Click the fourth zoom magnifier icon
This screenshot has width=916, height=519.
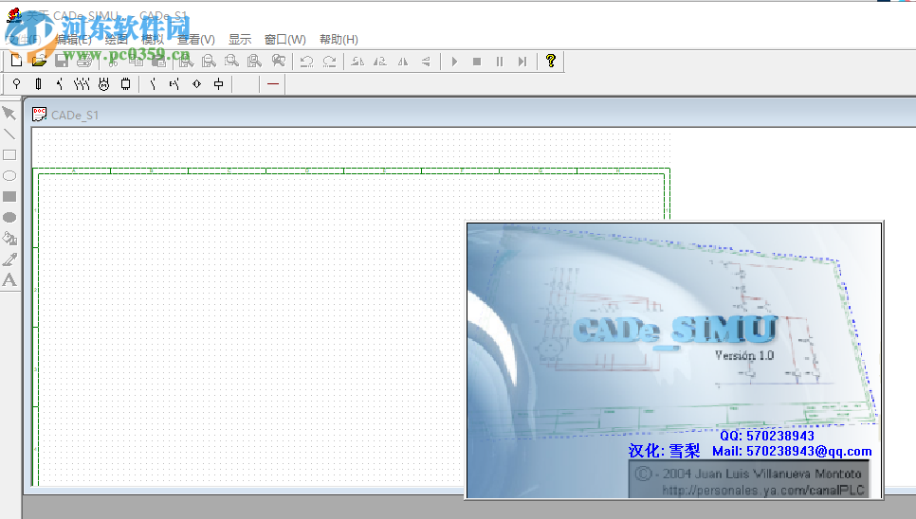click(x=254, y=61)
